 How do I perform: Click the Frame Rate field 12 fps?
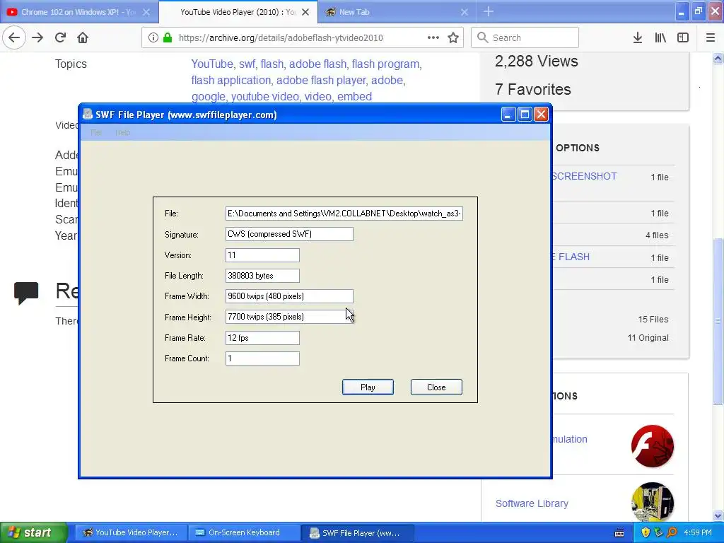pyautogui.click(x=262, y=337)
